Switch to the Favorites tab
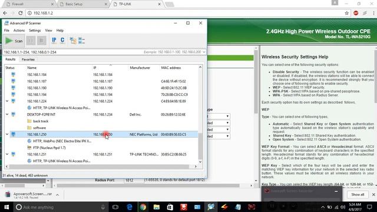This screenshot has width=377, height=212. pyautogui.click(x=28, y=59)
